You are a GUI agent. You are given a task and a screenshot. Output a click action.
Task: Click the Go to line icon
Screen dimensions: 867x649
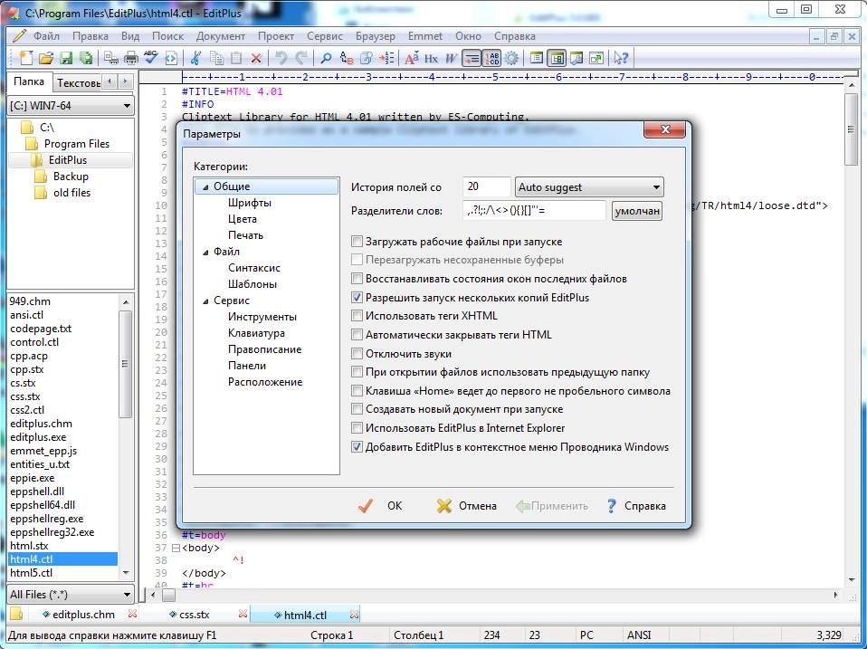point(387,58)
